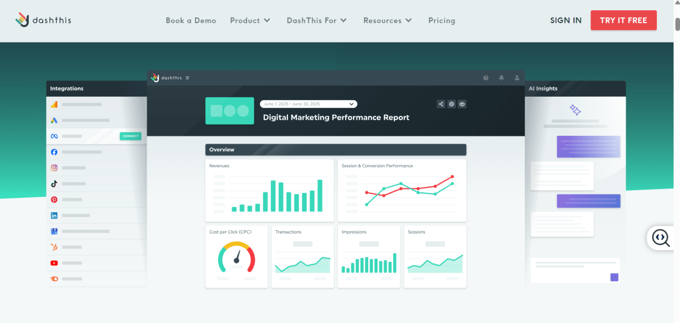
Task: Click the Integrations panel header
Action: pos(97,89)
